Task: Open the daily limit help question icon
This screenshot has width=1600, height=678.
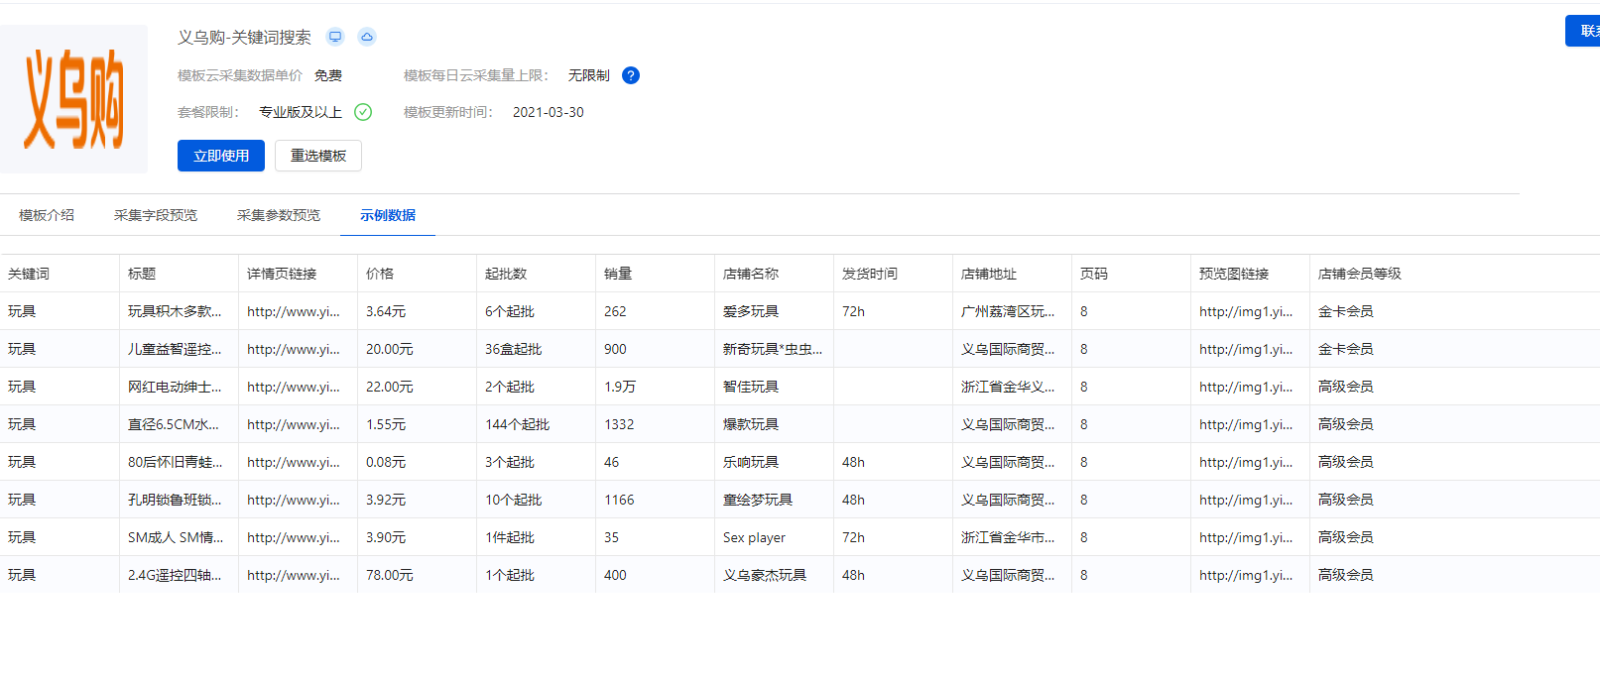Action: 631,75
